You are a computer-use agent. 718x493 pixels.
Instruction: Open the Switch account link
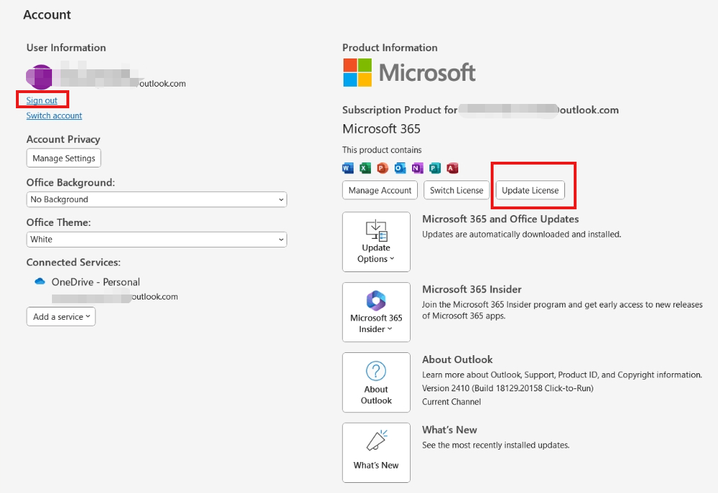coord(53,115)
